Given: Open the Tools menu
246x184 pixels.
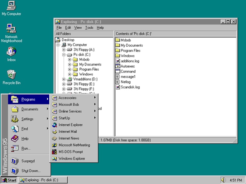Looking at the screenshot, I should (89, 27).
